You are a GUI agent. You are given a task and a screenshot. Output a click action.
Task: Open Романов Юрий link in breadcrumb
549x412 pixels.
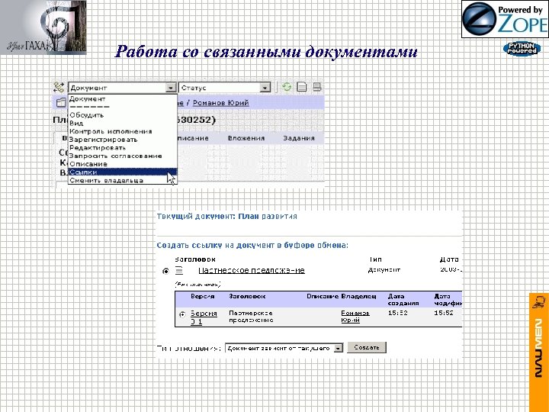(x=220, y=103)
